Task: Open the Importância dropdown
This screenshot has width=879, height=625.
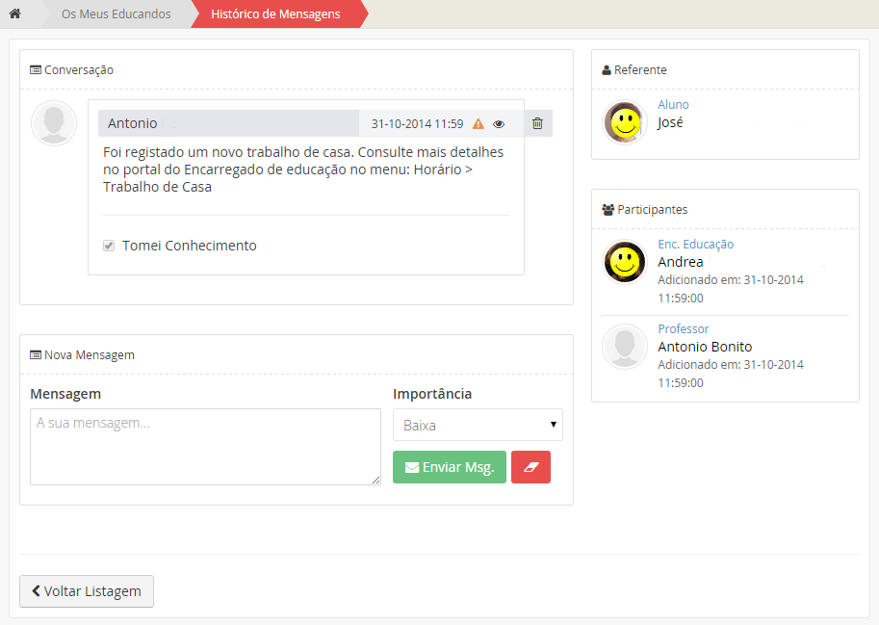Action: point(478,425)
